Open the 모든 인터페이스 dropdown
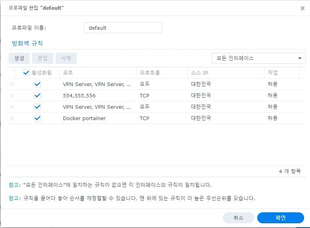 point(259,58)
